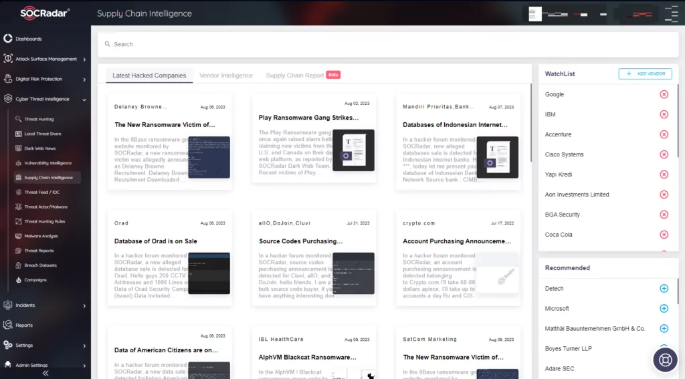This screenshot has width=685, height=379.
Task: Click the search input field
Action: pos(388,44)
